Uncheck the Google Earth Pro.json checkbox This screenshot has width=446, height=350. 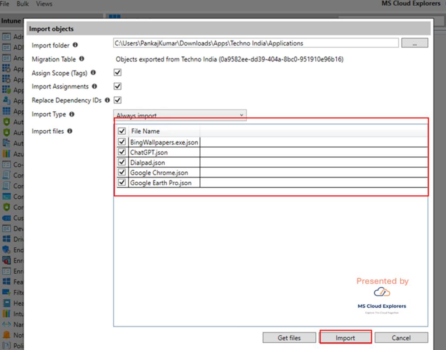click(122, 182)
